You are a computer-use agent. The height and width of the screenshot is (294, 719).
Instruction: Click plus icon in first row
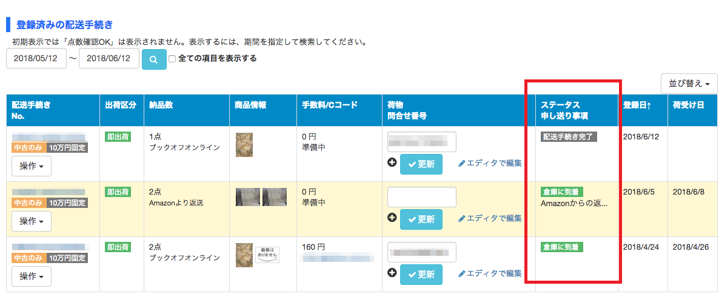(x=392, y=162)
